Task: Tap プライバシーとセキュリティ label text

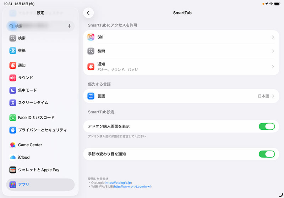Action: point(42,130)
